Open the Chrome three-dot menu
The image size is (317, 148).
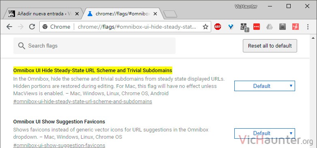308,27
